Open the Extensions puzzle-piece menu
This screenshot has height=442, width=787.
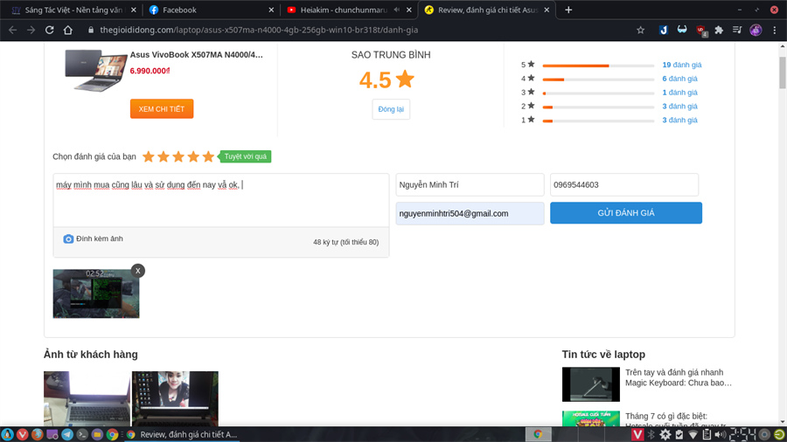click(x=719, y=30)
